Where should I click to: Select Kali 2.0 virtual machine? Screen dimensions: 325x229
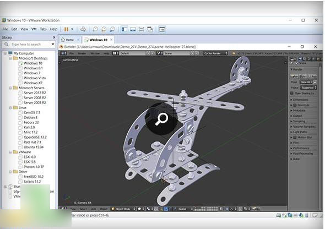click(29, 127)
